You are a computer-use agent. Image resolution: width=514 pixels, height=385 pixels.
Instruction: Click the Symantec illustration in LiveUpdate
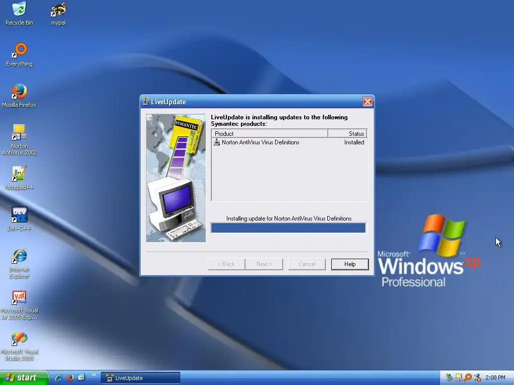[x=176, y=178]
